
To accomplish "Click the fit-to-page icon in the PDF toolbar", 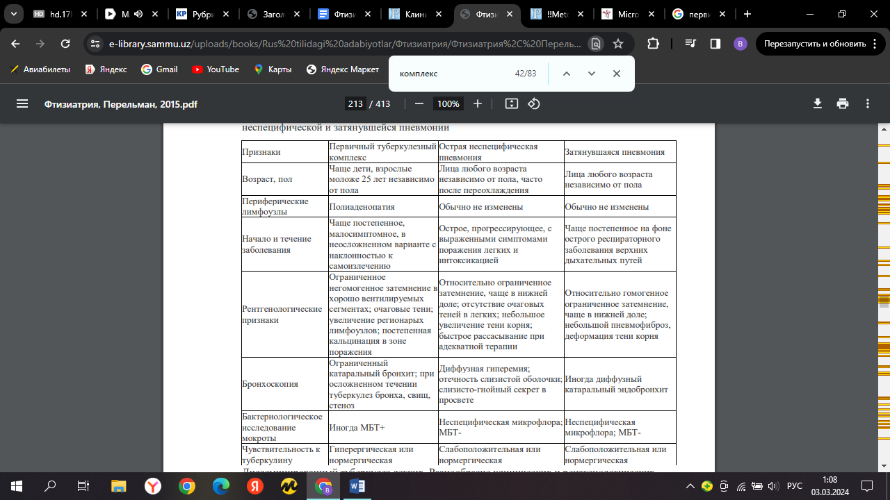I will tap(512, 103).
